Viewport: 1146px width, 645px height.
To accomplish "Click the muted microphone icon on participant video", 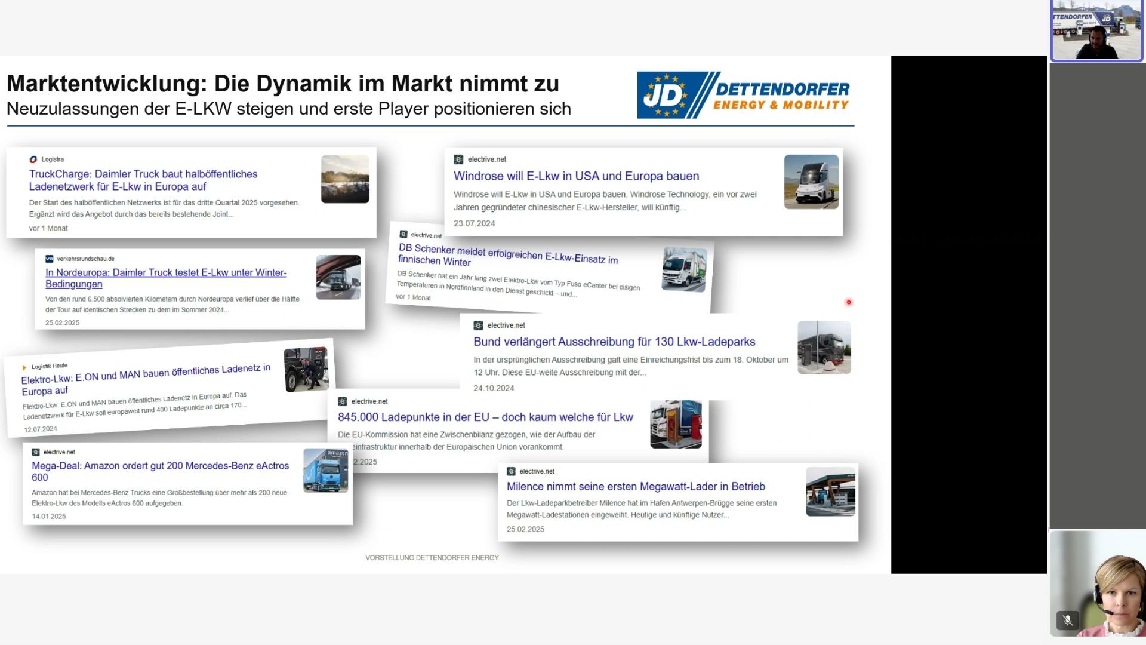I will (x=1067, y=620).
